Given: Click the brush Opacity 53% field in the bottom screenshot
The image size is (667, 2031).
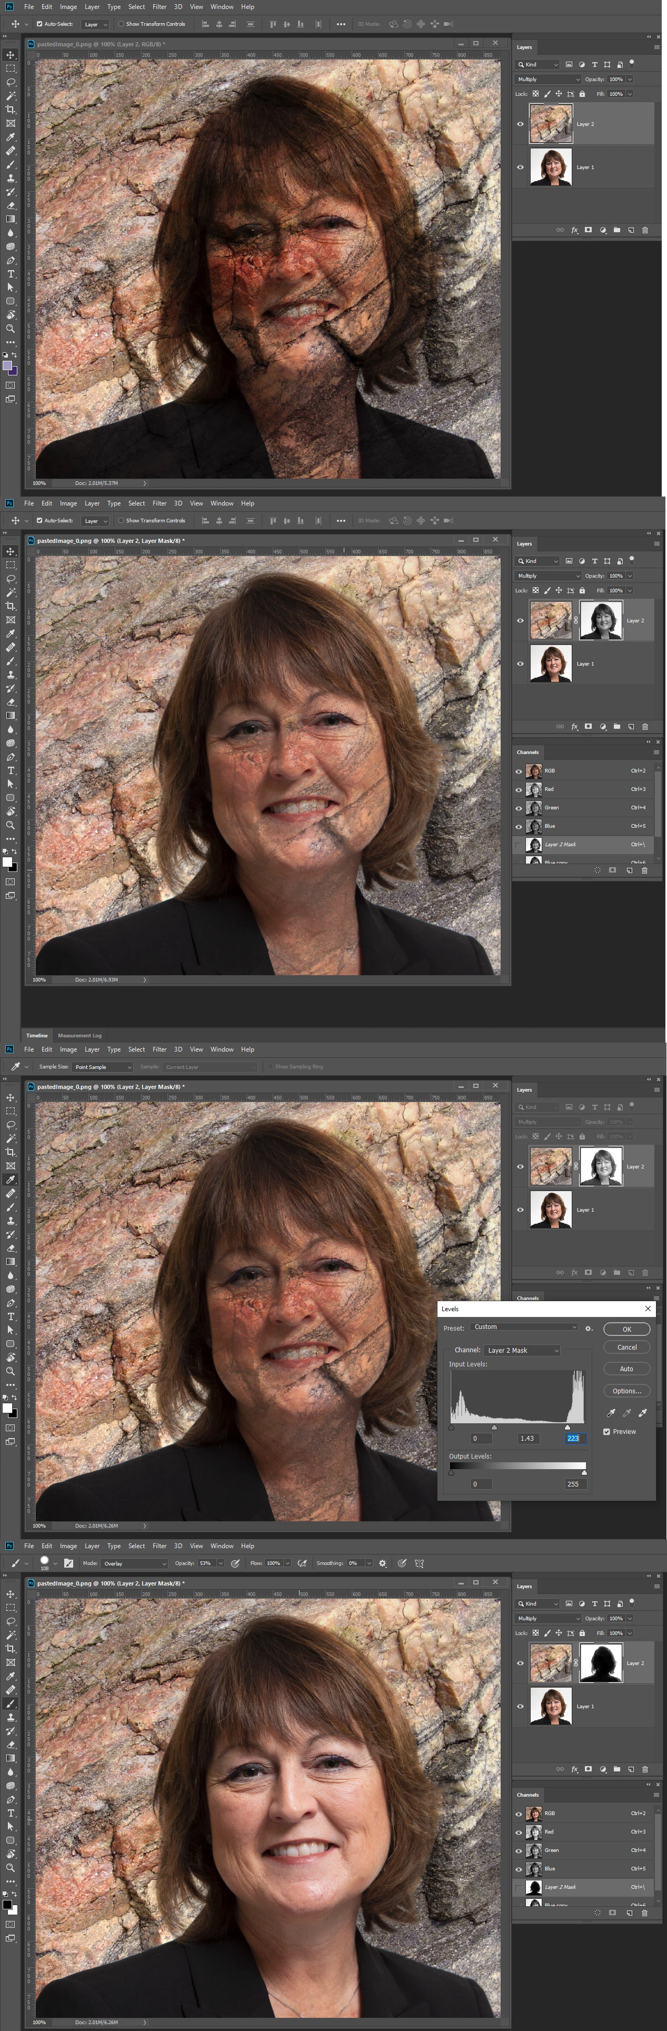Looking at the screenshot, I should click(206, 1563).
